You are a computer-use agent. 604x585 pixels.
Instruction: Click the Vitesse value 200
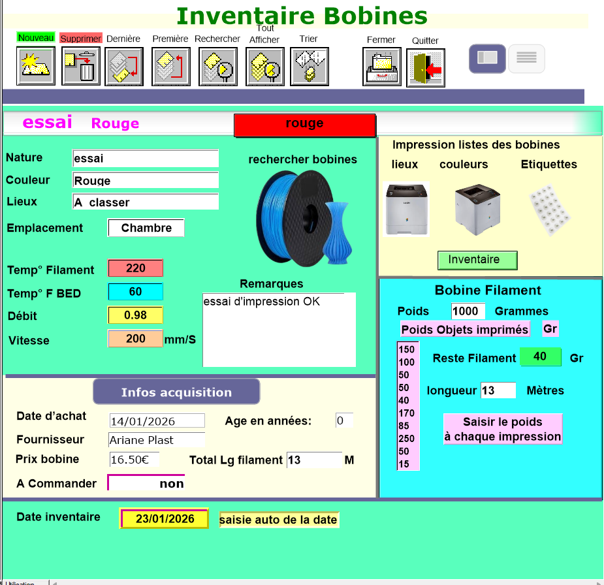[135, 338]
